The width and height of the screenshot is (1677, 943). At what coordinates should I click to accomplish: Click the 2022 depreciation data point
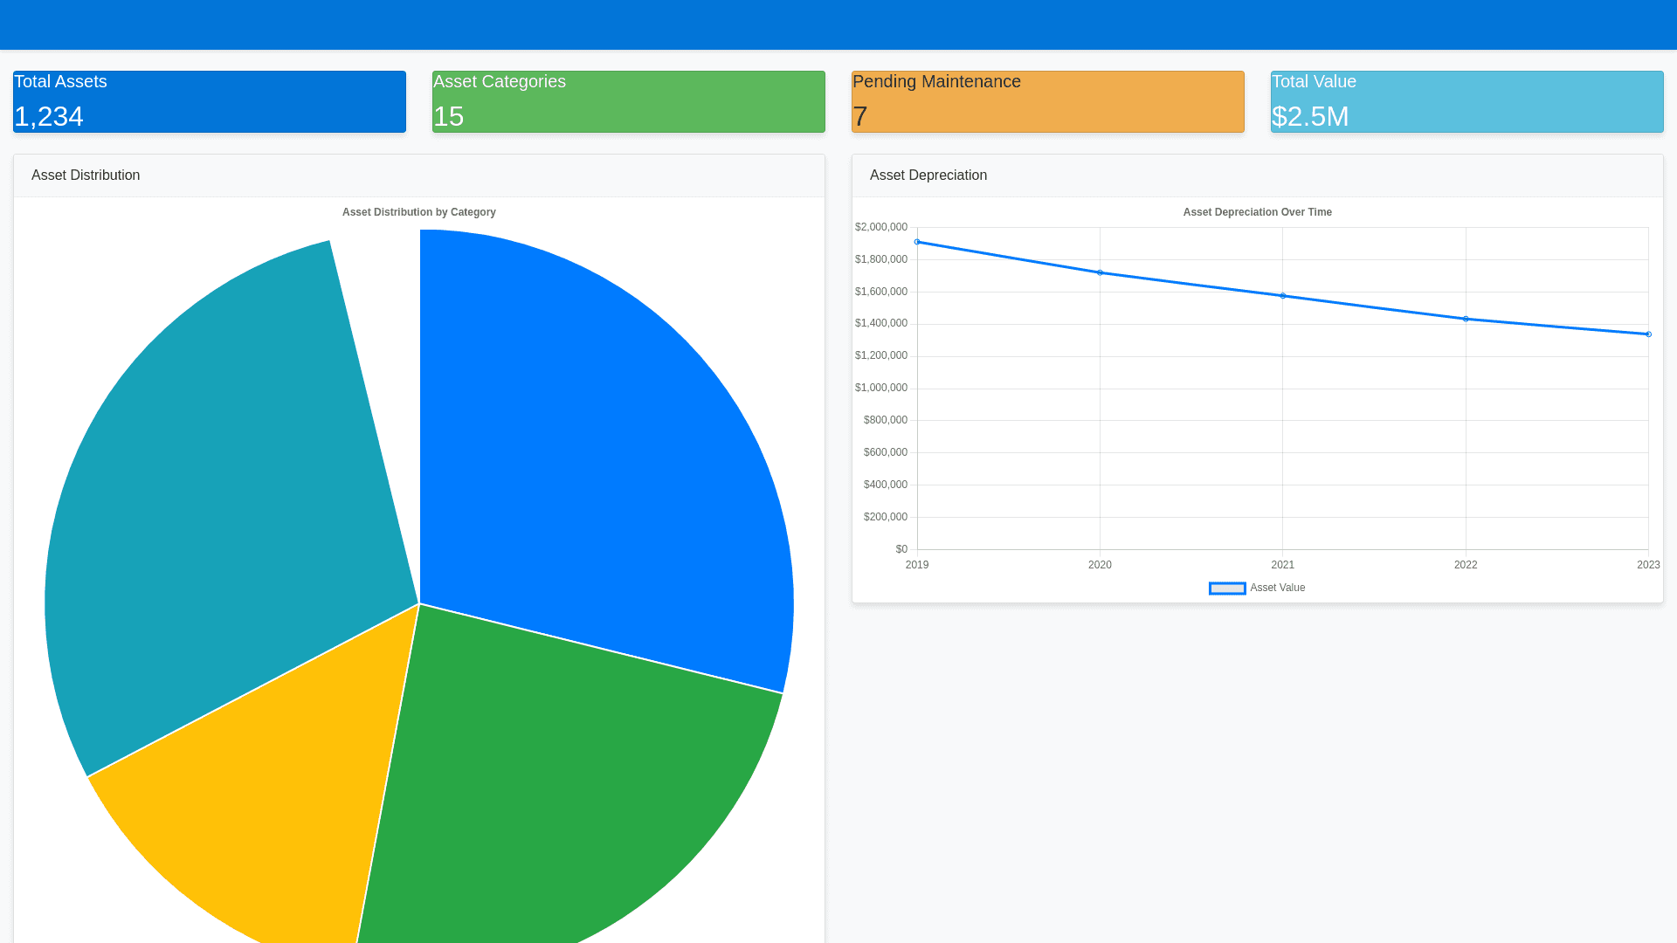coord(1466,319)
